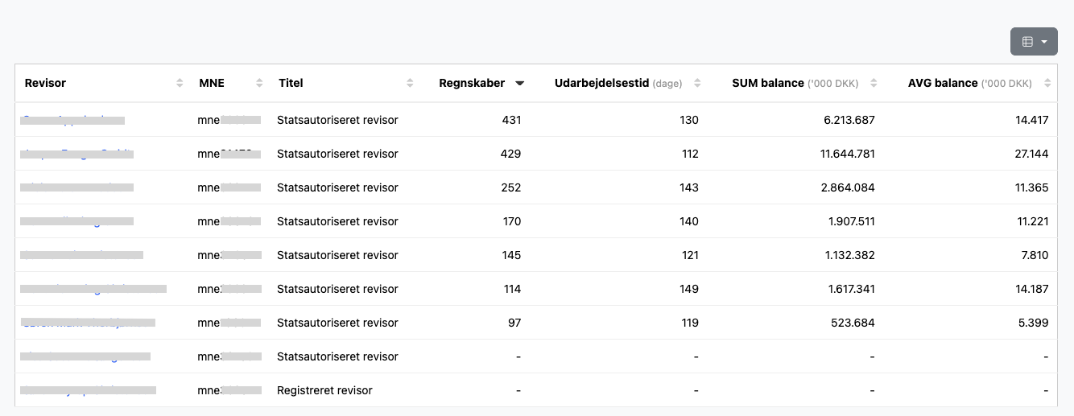Click the AVG balance sort arrows

coord(1047,83)
